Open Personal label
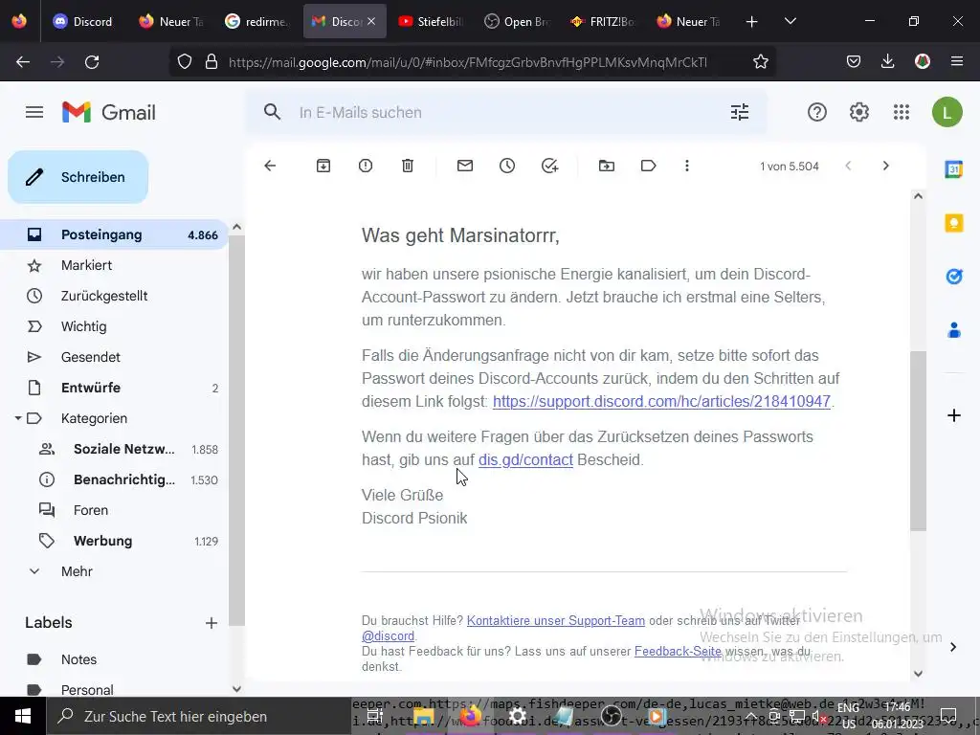The image size is (980, 735). [114, 690]
